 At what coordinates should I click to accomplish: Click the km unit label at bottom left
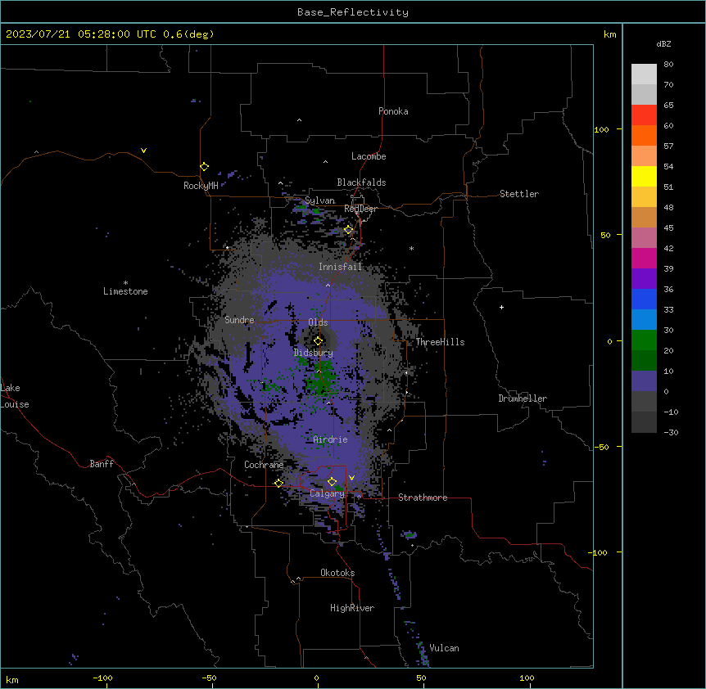coord(12,679)
